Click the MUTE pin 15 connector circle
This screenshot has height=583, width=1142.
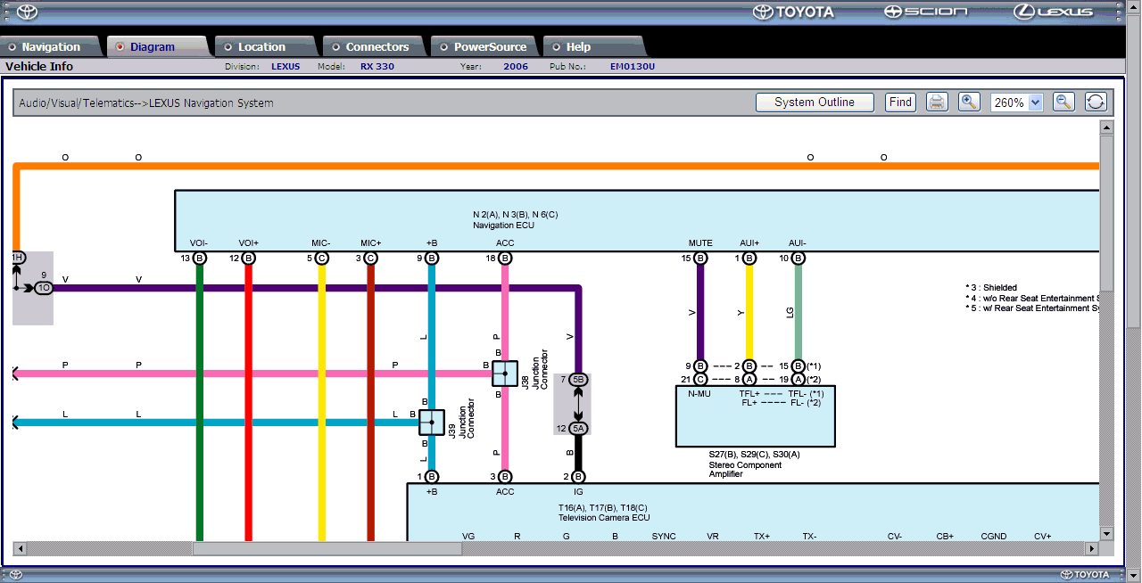700,259
